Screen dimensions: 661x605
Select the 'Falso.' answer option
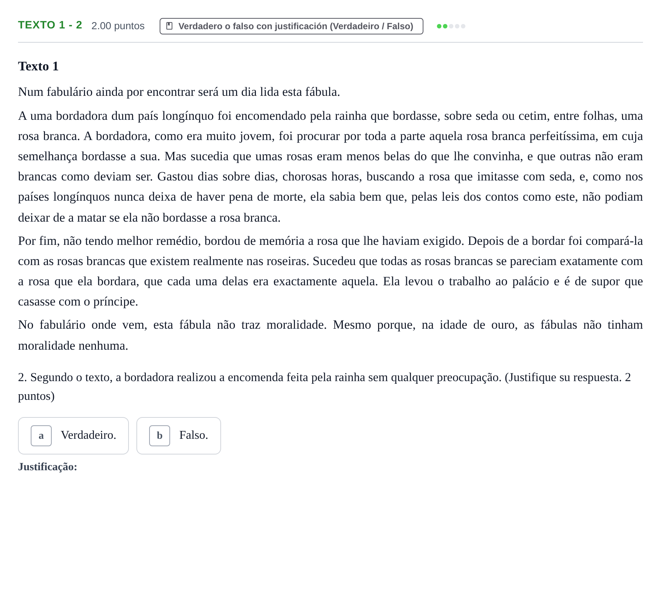(x=179, y=436)
